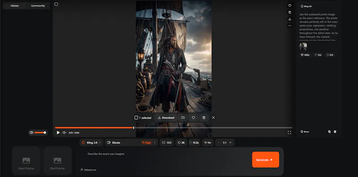
Task: Click the orange Generate button
Action: 265,160
